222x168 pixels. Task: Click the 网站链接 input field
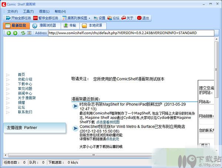coord(206,122)
